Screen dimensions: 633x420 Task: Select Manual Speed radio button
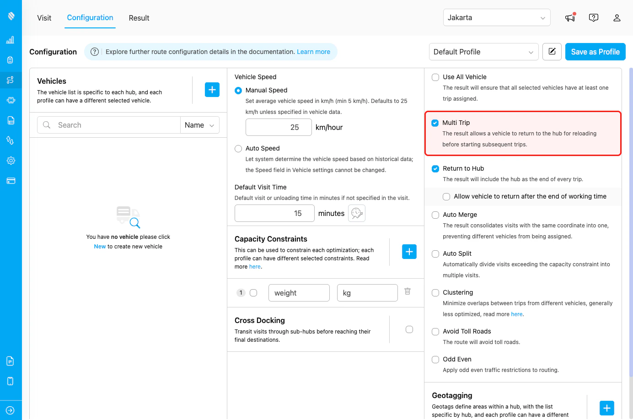coord(238,91)
